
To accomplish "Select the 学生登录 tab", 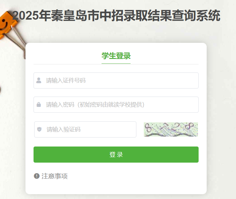I will click(x=116, y=56).
